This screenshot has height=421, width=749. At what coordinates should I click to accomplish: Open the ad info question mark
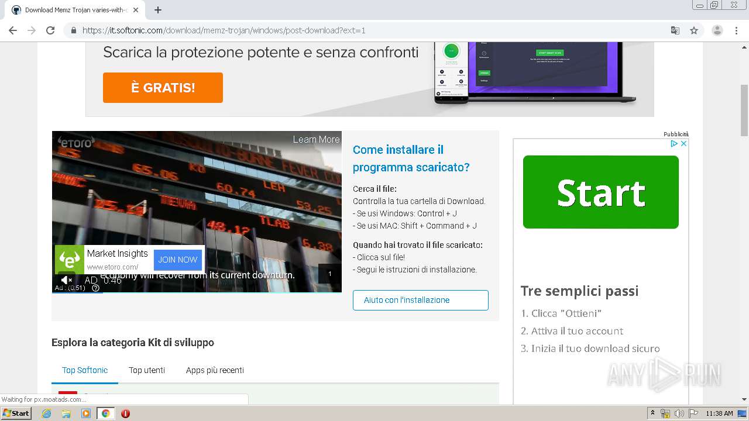[x=95, y=288]
